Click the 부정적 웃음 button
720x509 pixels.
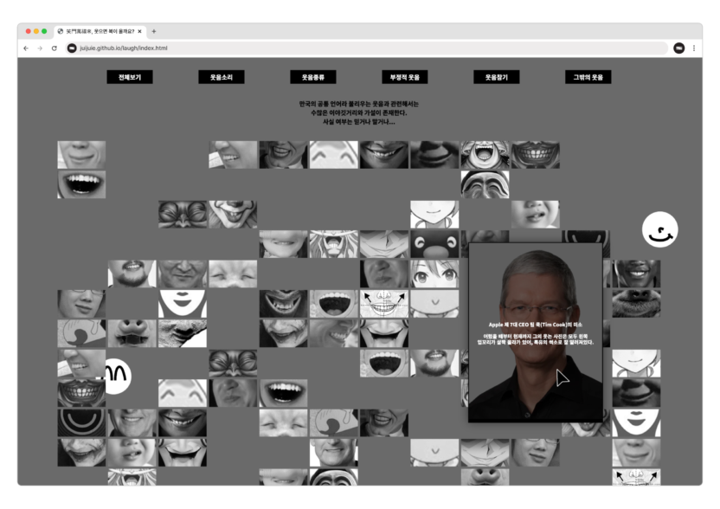(405, 77)
